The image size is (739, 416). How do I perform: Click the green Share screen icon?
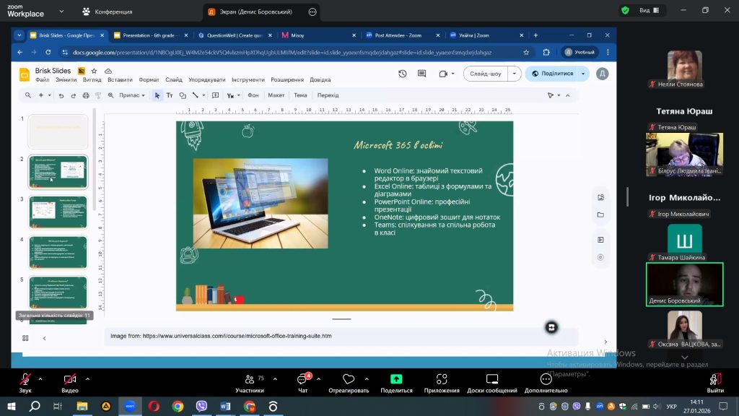pyautogui.click(x=396, y=380)
